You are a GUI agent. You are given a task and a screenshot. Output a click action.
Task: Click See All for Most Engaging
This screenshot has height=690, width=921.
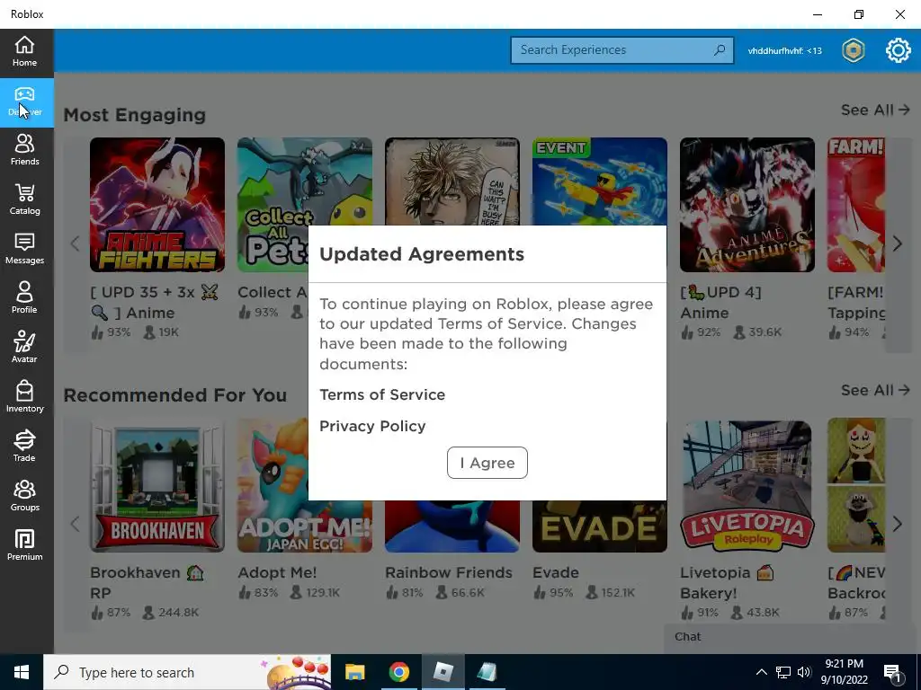pos(875,110)
